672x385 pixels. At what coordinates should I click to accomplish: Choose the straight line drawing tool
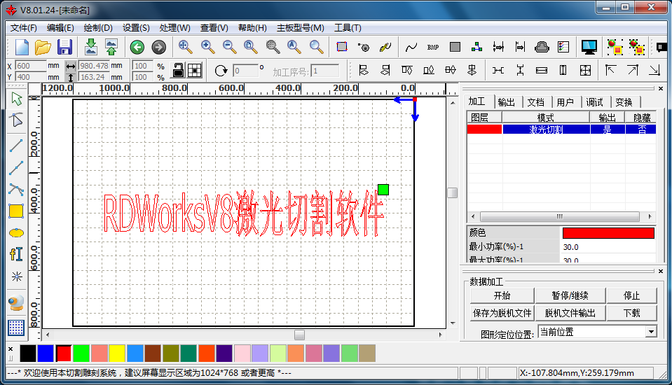click(16, 146)
